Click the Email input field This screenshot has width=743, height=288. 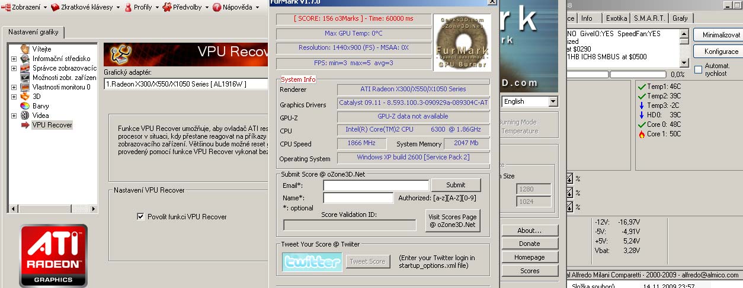click(376, 185)
